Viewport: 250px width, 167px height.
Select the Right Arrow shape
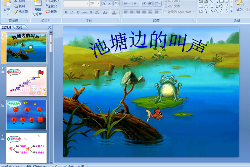(x=221, y=6)
